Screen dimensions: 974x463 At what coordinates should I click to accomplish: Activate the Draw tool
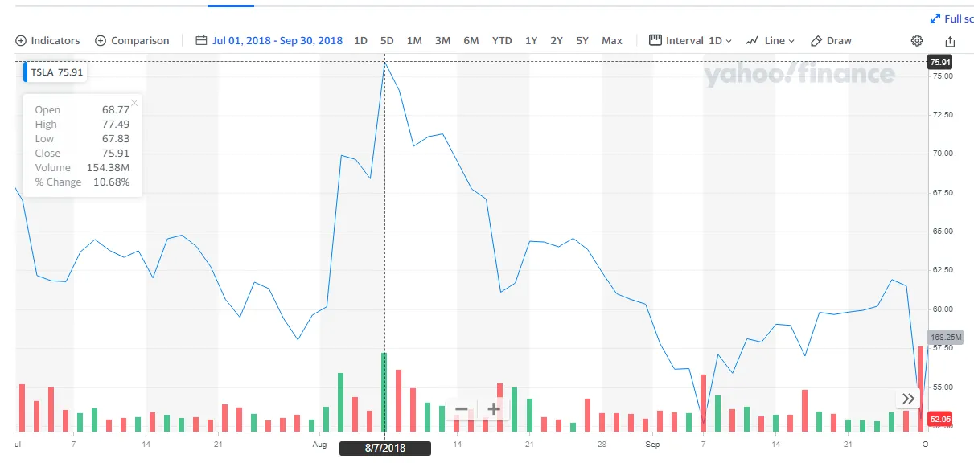[831, 41]
